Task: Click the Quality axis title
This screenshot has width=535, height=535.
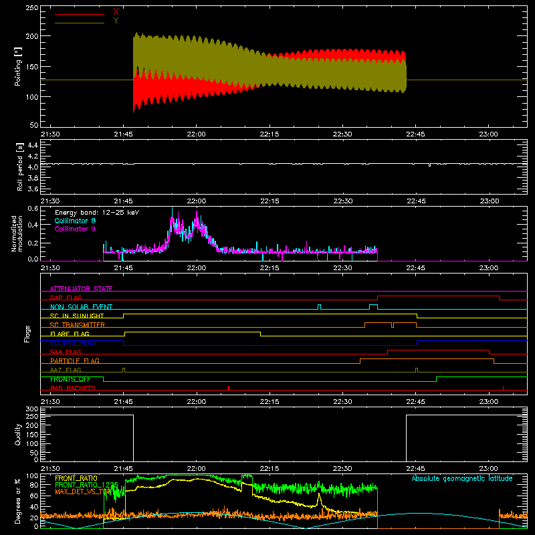Action: (18, 434)
